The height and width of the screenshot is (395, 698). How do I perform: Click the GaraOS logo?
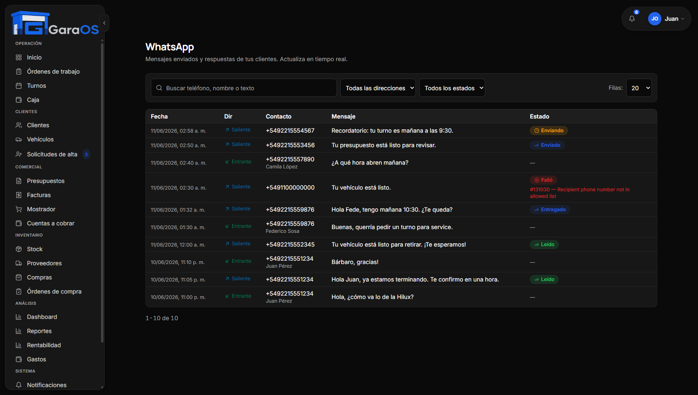pos(54,23)
